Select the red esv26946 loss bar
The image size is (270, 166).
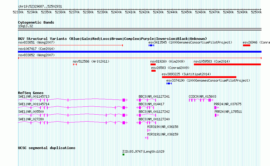coord(247,45)
